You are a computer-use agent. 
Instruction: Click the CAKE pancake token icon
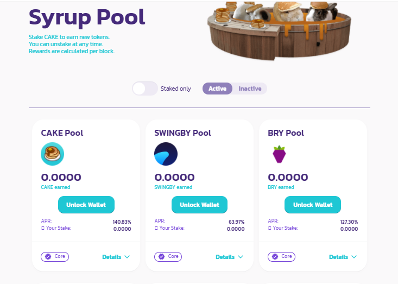coord(52,154)
